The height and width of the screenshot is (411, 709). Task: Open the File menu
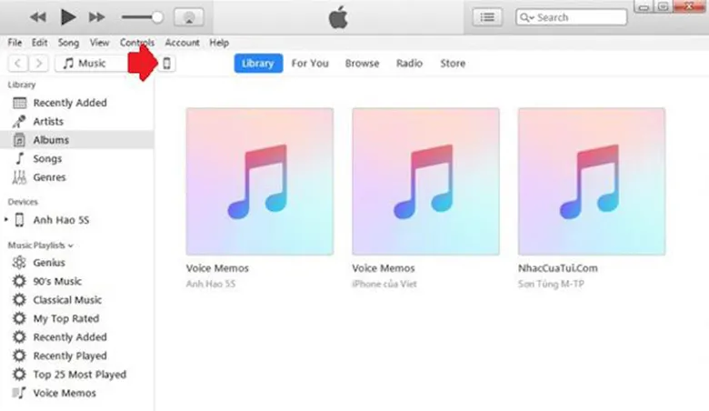click(15, 43)
